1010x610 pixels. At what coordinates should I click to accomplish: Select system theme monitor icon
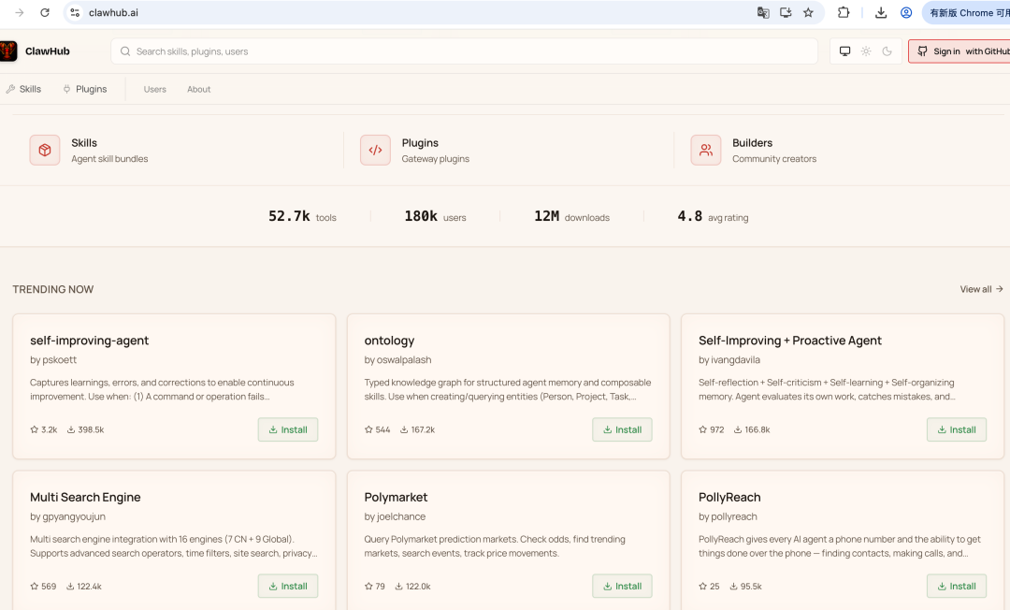point(844,51)
